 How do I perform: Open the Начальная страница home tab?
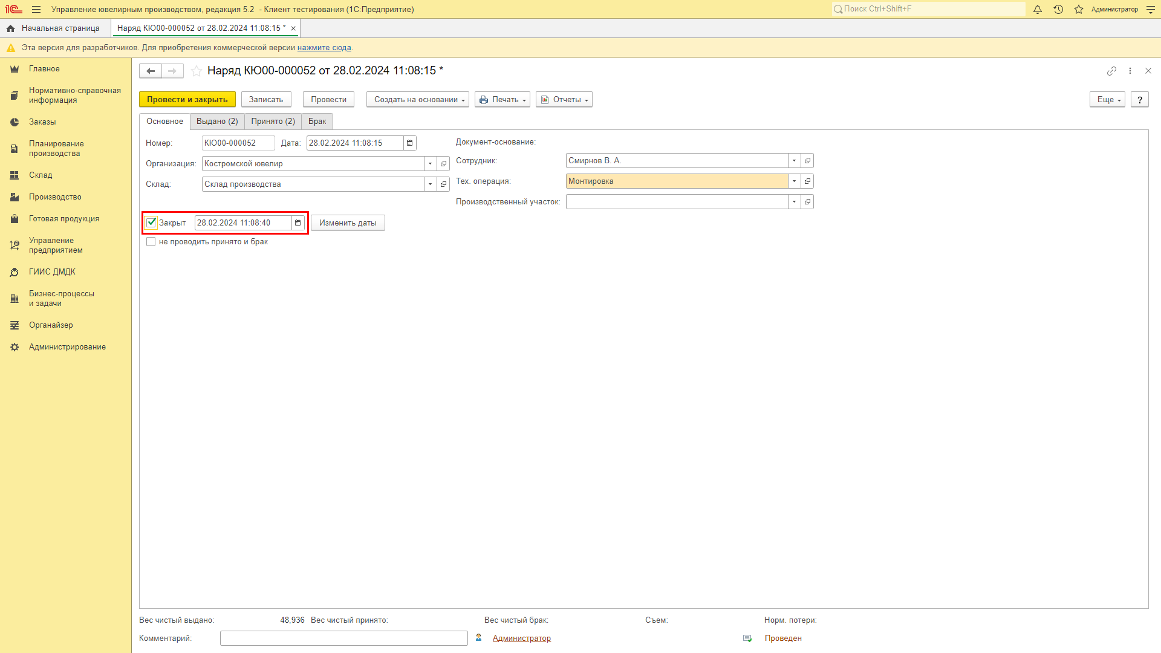pos(53,28)
